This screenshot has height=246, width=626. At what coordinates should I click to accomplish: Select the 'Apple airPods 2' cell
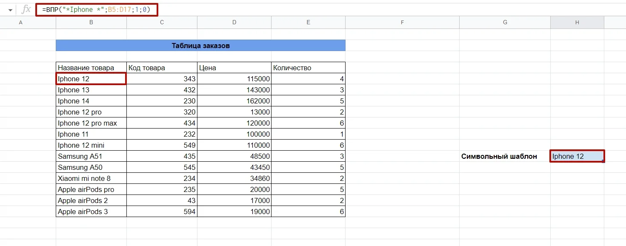(91, 200)
